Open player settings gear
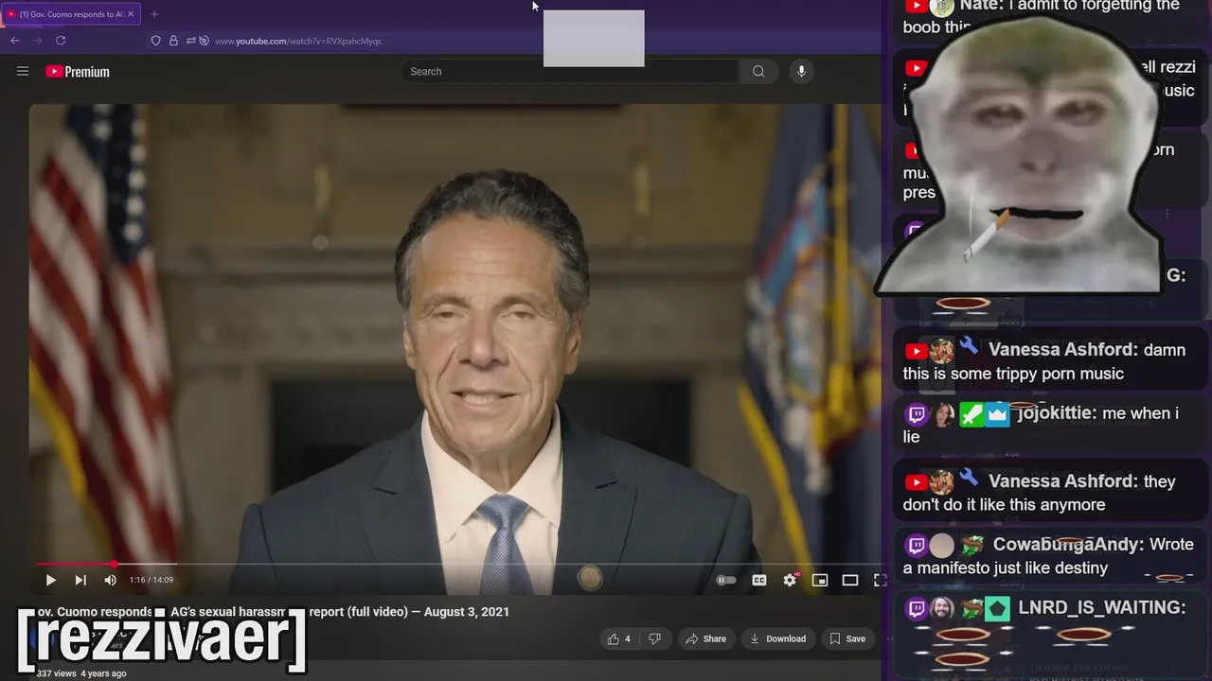This screenshot has height=681, width=1212. [790, 580]
